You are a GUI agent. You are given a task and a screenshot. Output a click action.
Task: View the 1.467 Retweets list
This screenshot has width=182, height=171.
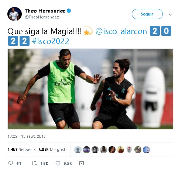click(21, 150)
